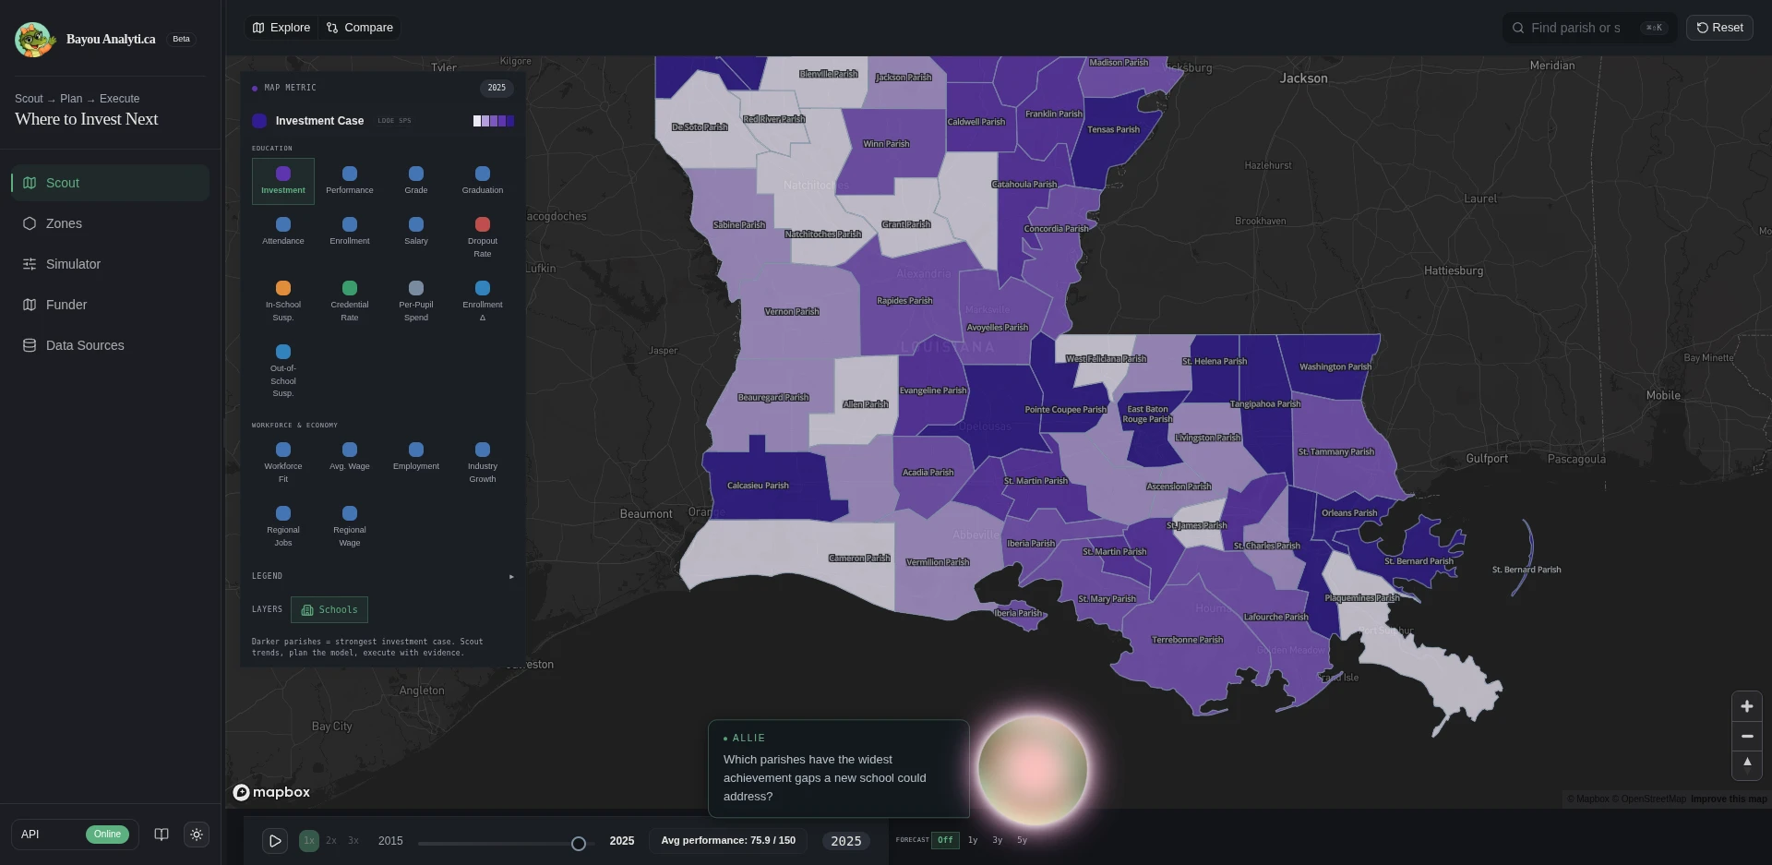Zoom in on the map
The height and width of the screenshot is (865, 1772).
pos(1746,706)
